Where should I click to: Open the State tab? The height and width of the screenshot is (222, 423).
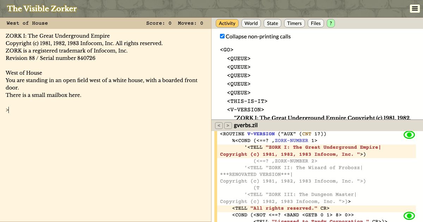[272, 23]
